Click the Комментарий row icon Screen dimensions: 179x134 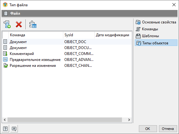click(x=5, y=54)
